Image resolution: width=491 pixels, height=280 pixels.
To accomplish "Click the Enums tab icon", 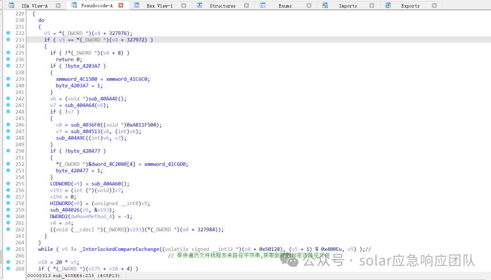I will point(262,5).
